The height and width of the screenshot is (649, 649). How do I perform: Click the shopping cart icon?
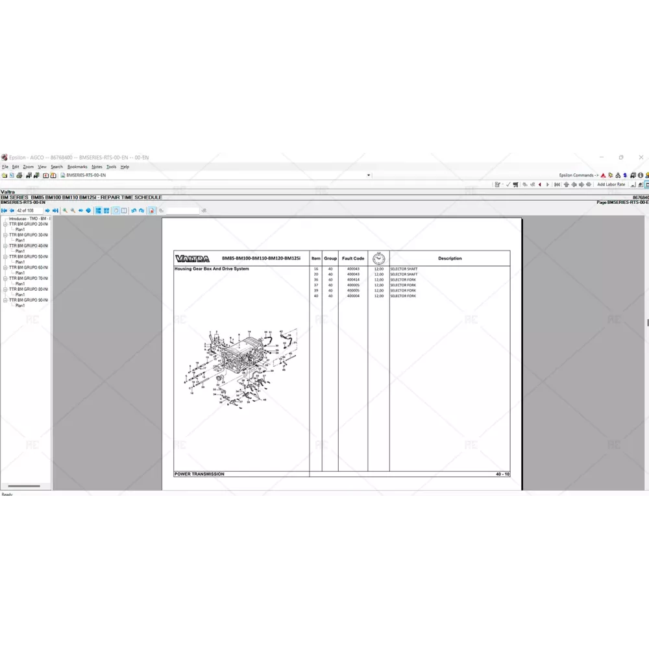515,184
